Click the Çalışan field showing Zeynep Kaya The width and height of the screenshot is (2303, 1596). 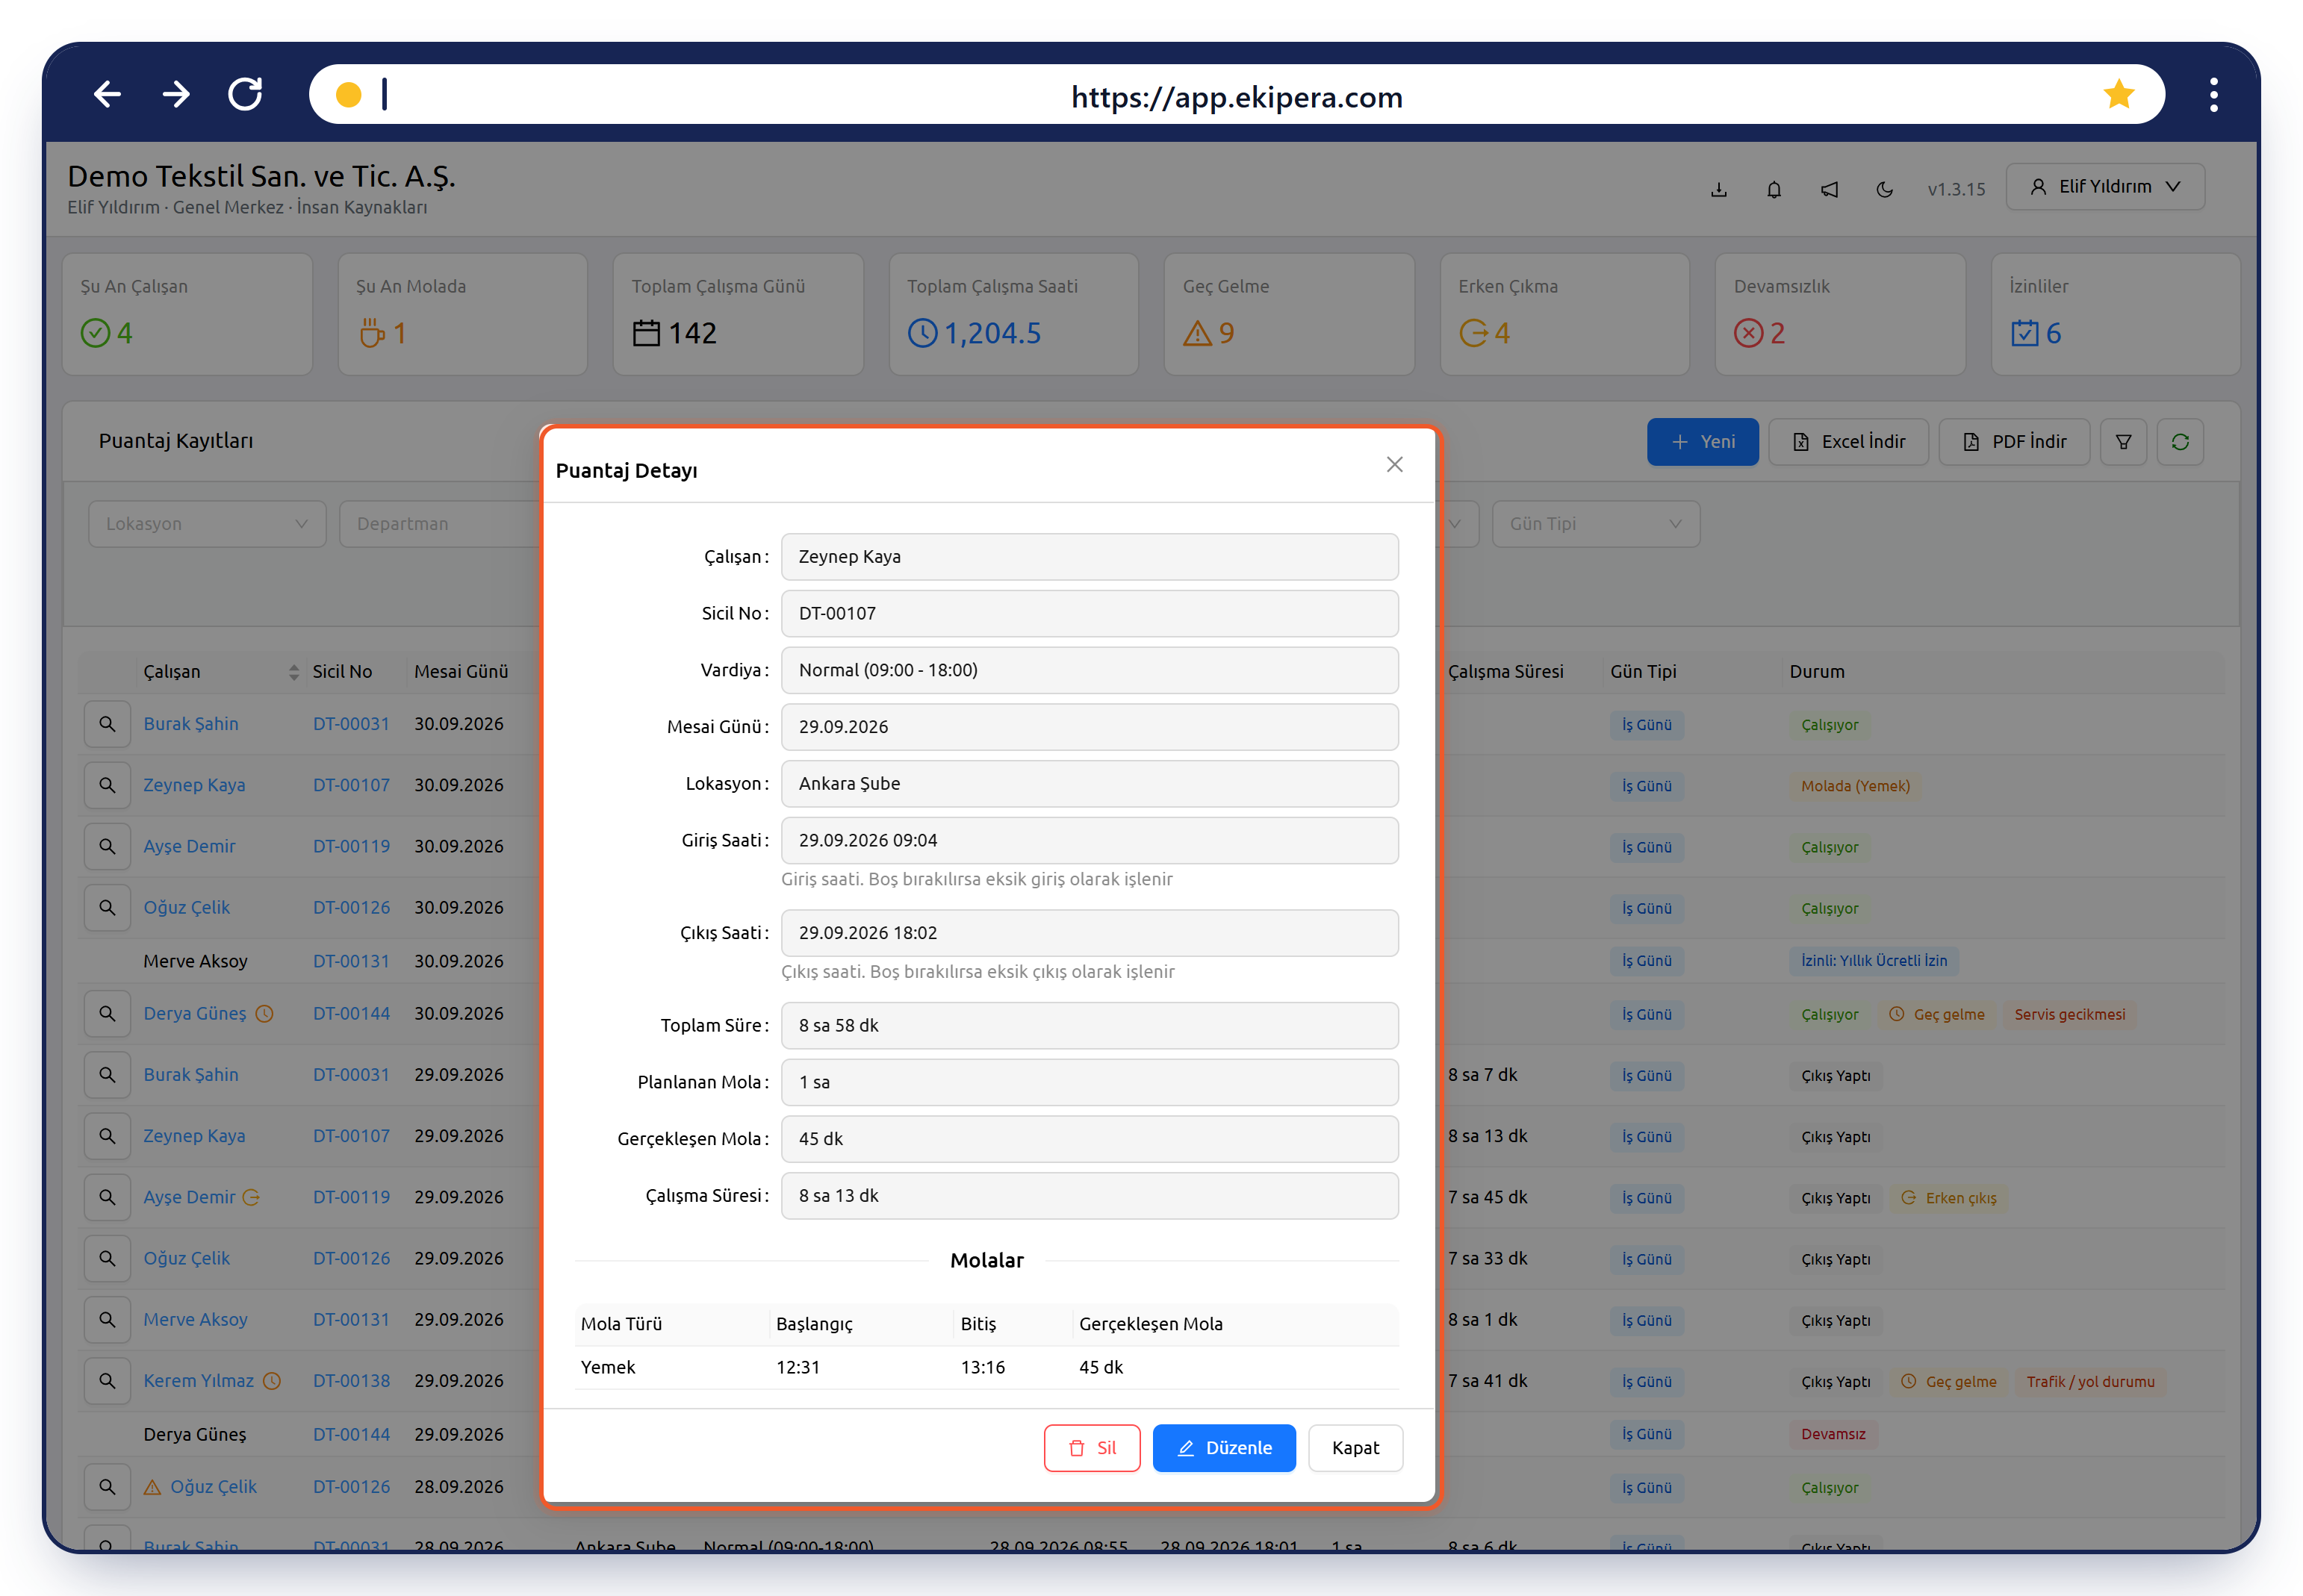point(1090,557)
